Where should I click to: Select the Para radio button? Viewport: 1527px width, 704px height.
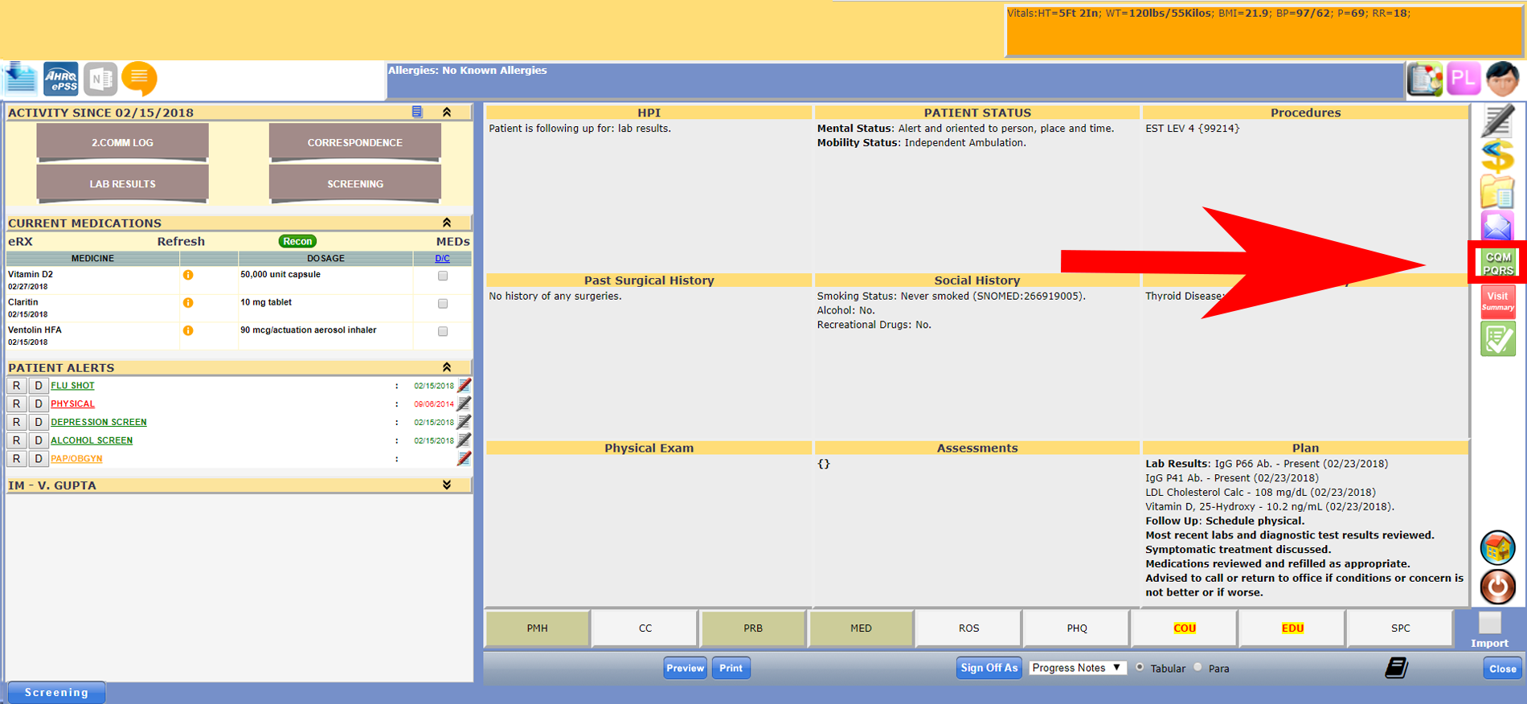click(x=1198, y=667)
